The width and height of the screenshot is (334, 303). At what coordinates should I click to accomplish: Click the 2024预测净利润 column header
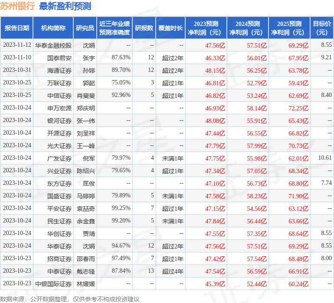(x=248, y=28)
